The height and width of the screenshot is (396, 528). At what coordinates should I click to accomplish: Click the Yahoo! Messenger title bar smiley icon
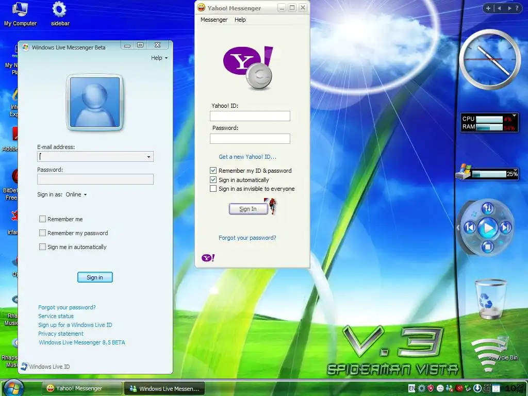[x=201, y=7]
